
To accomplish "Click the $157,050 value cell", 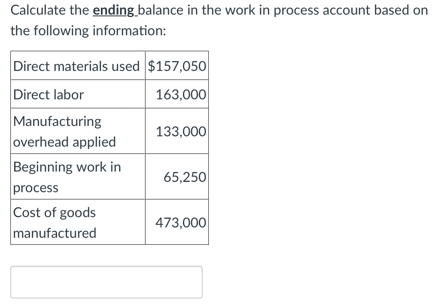I will (x=176, y=65).
